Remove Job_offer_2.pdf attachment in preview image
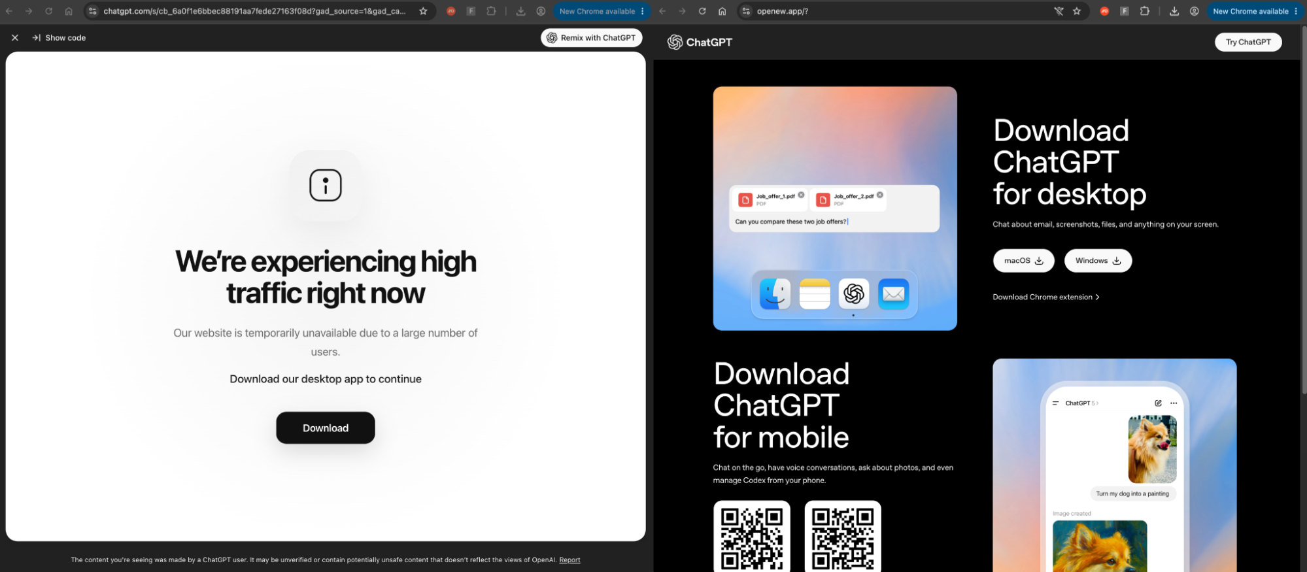This screenshot has height=572, width=1307. click(x=880, y=195)
